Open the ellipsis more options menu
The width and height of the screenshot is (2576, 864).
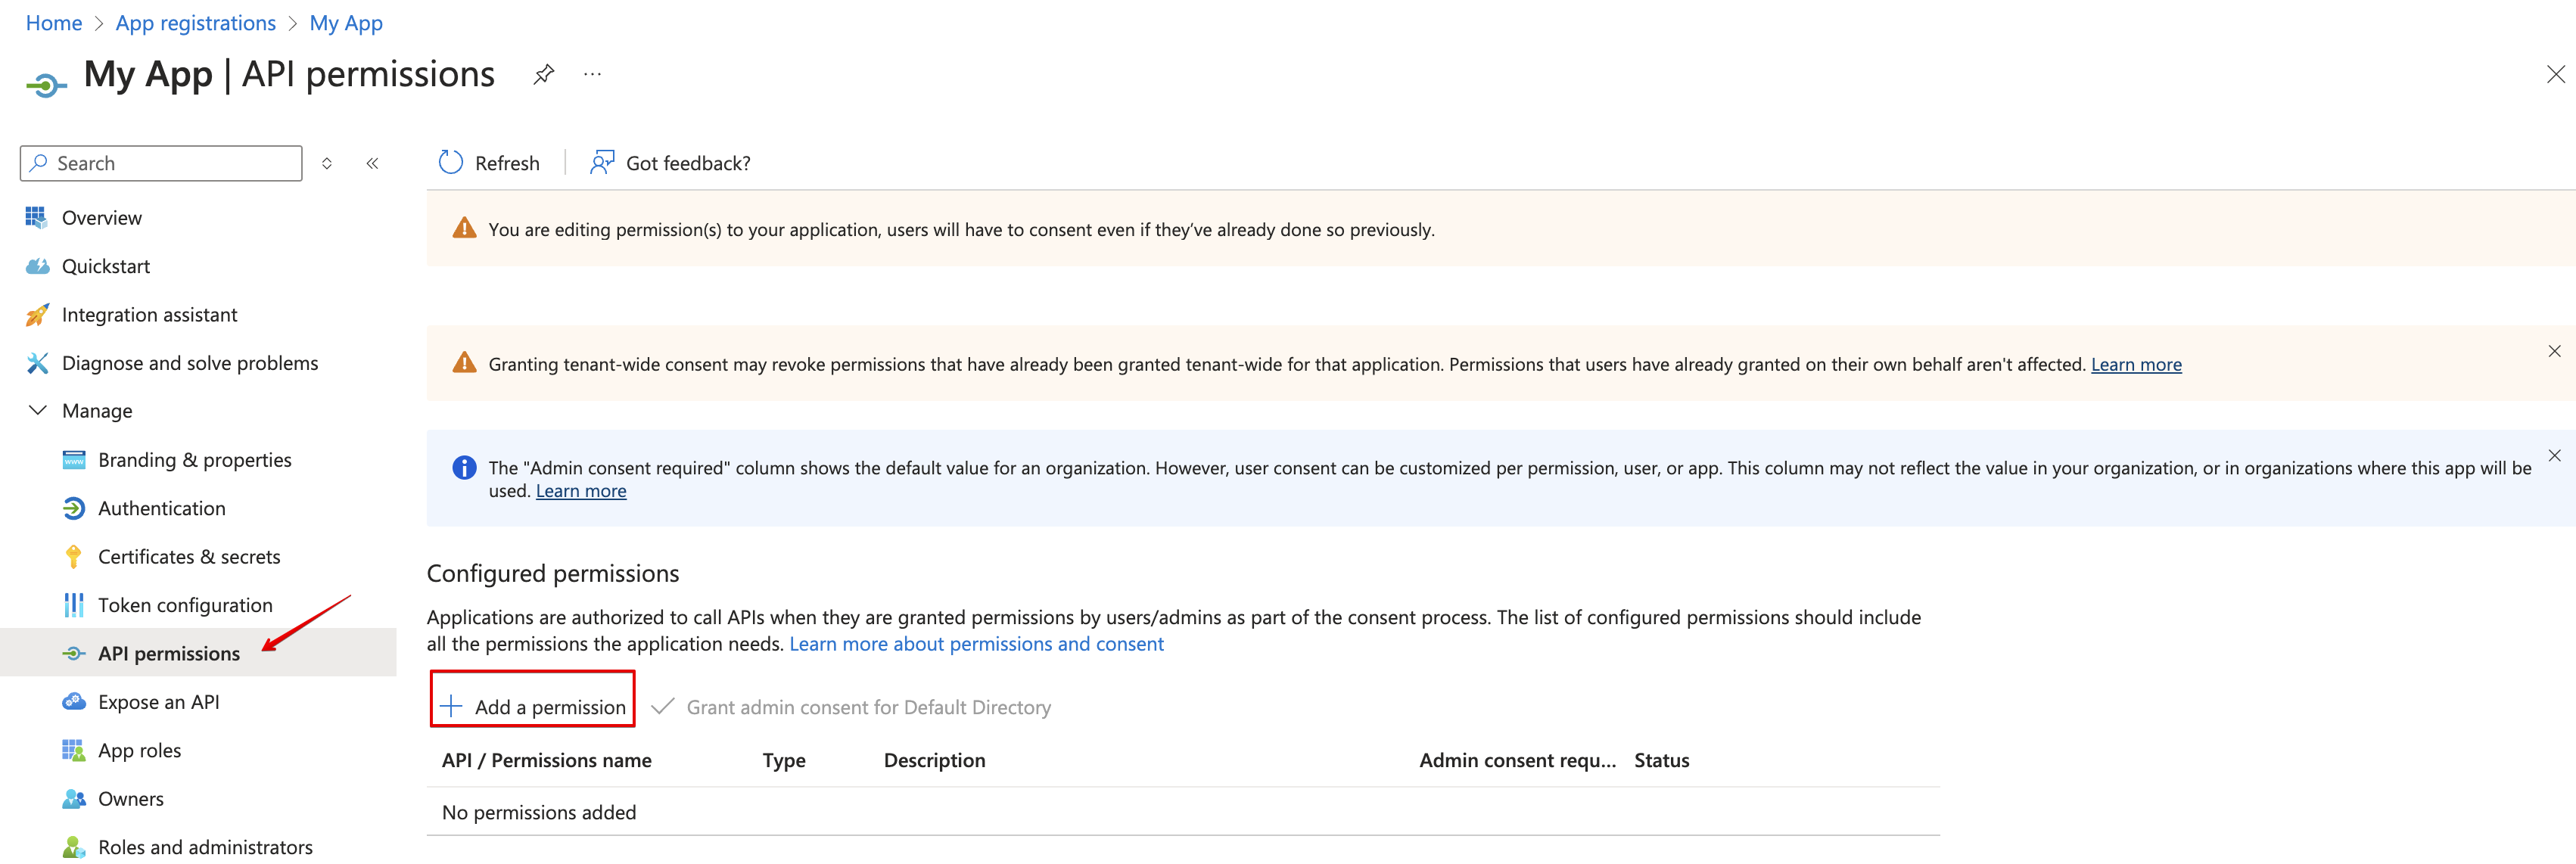point(593,74)
